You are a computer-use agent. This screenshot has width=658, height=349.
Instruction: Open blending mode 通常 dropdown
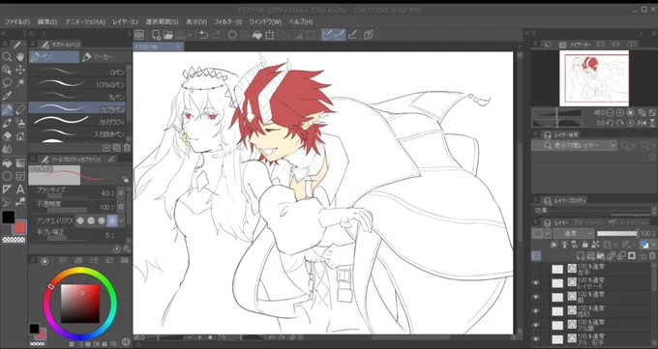click(x=573, y=233)
